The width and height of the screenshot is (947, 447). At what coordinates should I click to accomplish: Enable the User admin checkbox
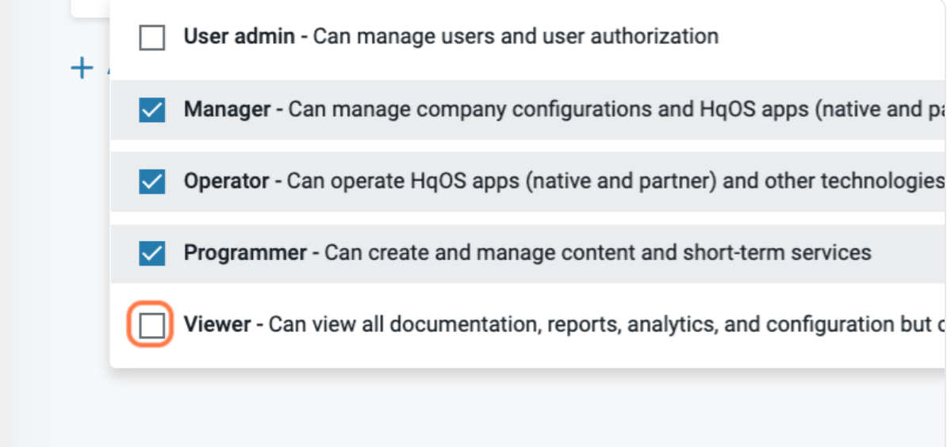[x=151, y=37]
